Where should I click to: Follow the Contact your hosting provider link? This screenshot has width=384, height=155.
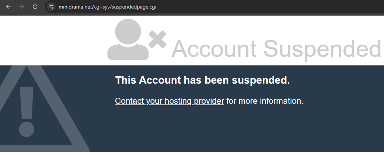[x=169, y=101]
